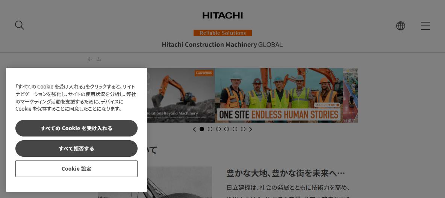
Task: Click the 豊かな大地、豊かな街を未来へ heading
Action: click(x=286, y=173)
